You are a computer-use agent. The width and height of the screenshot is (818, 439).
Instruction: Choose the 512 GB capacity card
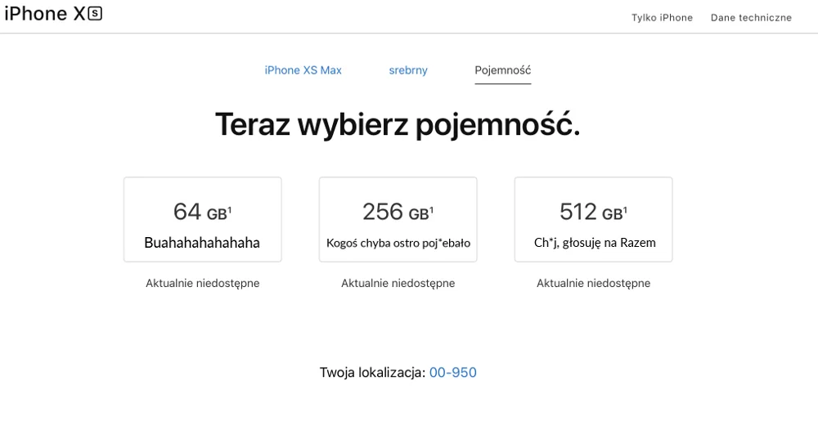pos(593,219)
